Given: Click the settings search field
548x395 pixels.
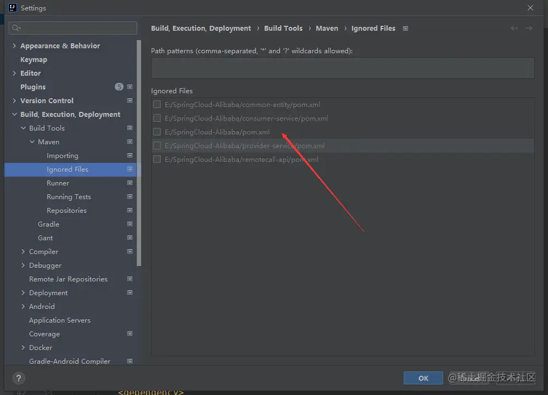Looking at the screenshot, I should [x=73, y=28].
